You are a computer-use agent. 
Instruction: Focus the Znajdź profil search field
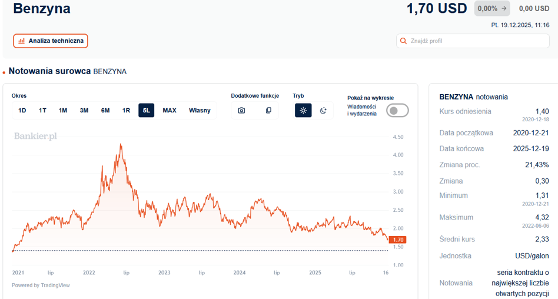pyautogui.click(x=473, y=41)
